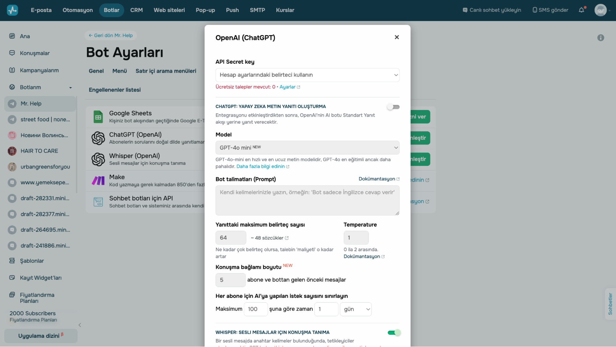Open the user avatar profile menu
Screen dimensions: 616x347
click(600, 10)
